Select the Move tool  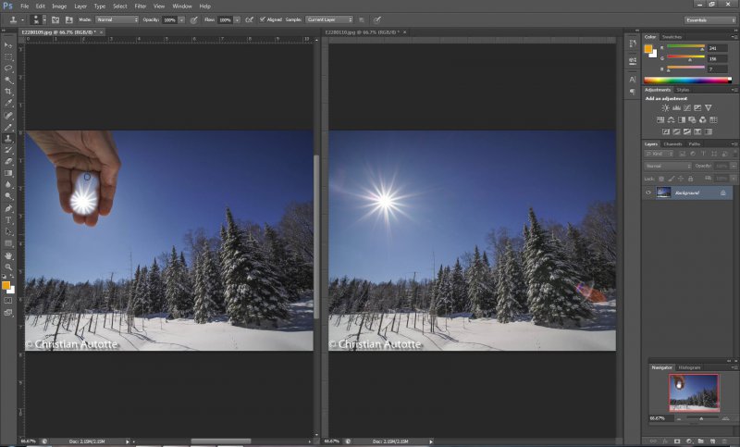click(8, 44)
